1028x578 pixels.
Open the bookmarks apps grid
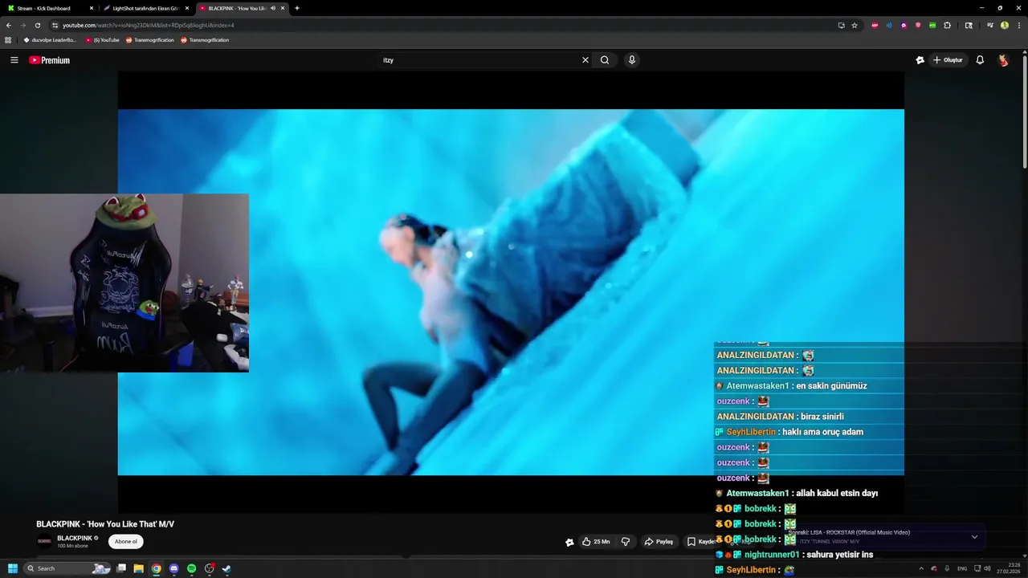click(8, 39)
